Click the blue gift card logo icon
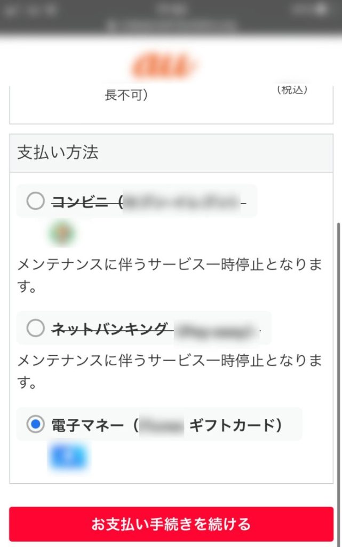The image size is (342, 547). [68, 457]
